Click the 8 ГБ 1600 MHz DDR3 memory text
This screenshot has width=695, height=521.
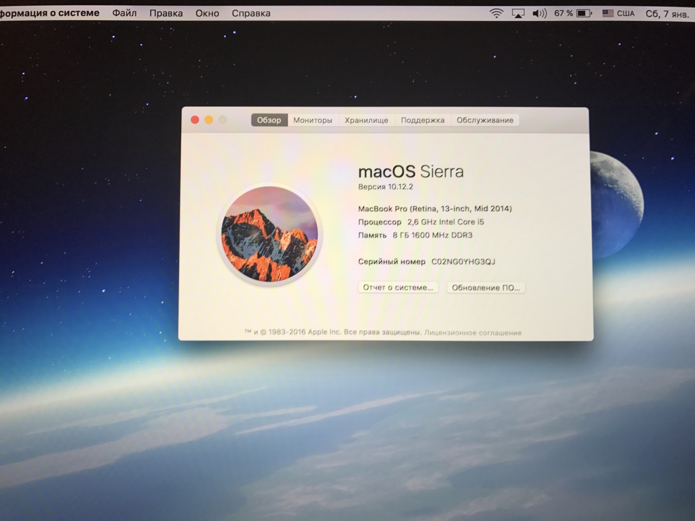tap(433, 235)
